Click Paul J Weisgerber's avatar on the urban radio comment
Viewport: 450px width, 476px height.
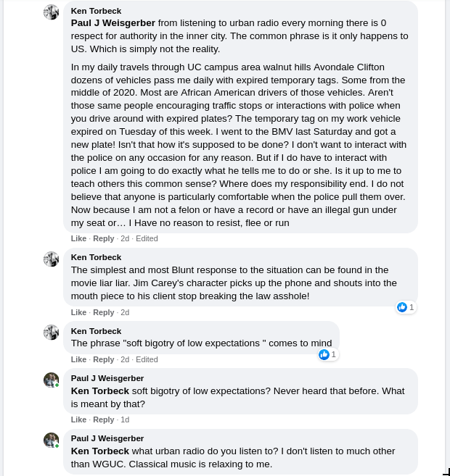[51, 440]
